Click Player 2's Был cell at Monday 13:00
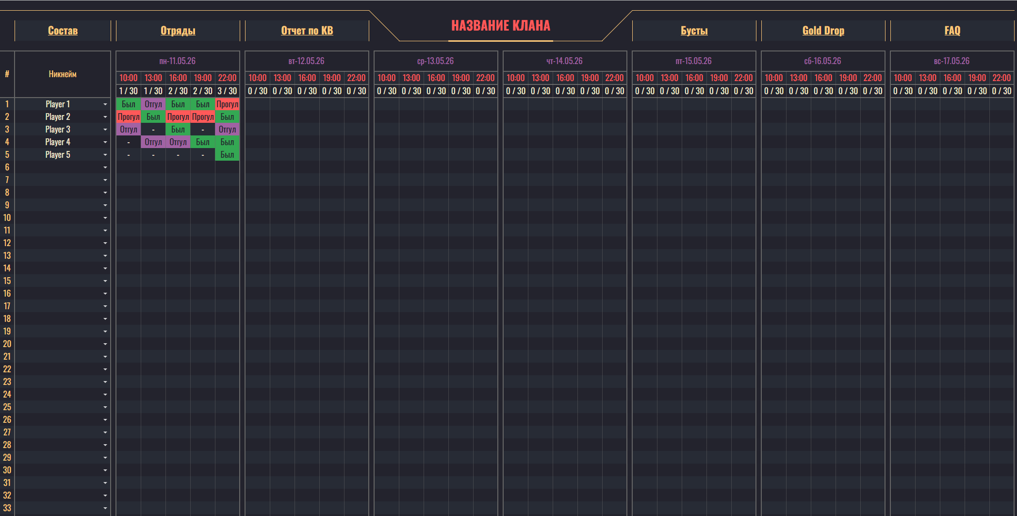This screenshot has width=1017, height=516. pos(153,117)
